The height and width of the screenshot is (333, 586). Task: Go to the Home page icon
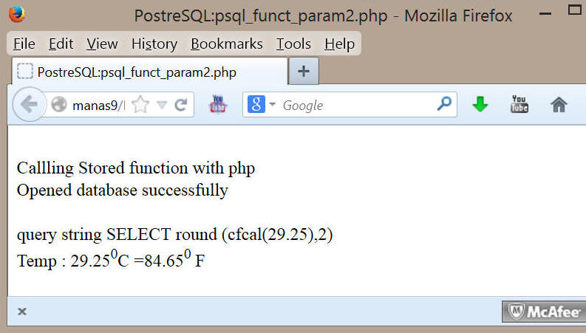(559, 105)
